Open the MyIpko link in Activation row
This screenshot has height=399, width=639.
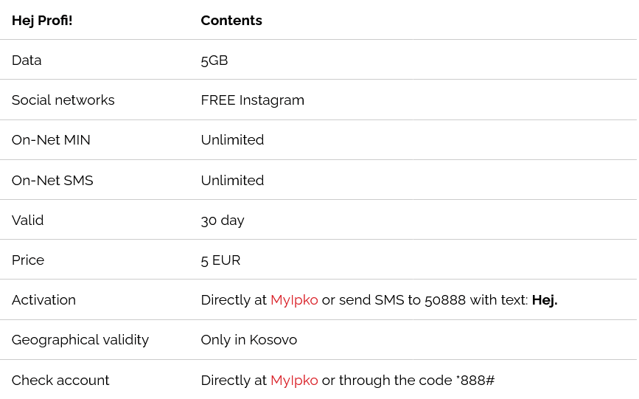[x=294, y=300]
